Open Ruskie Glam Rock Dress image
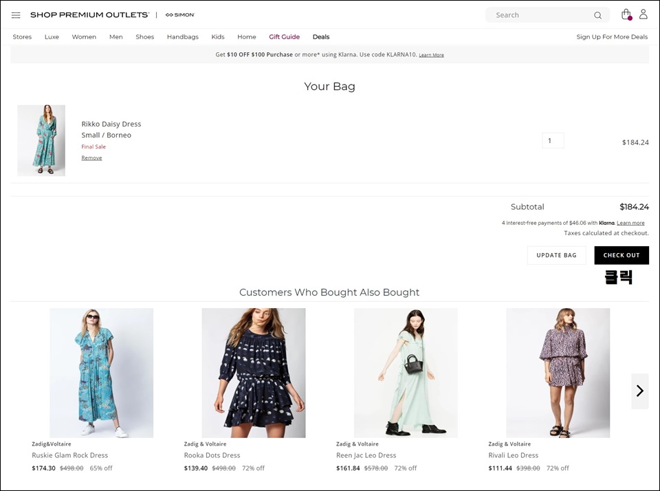 102,373
